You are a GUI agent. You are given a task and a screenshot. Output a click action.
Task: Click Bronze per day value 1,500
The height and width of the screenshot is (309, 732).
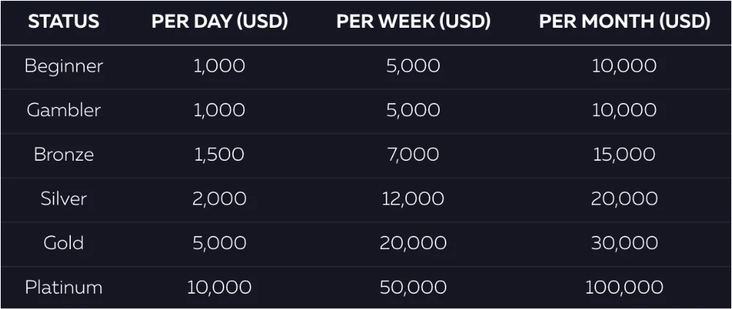[x=219, y=155]
